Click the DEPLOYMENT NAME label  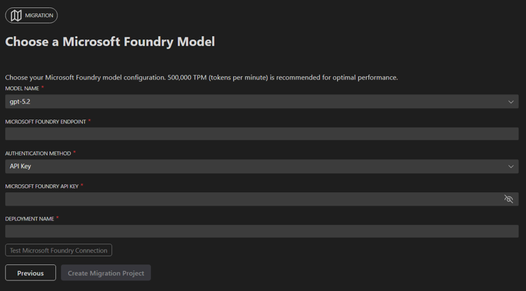[29, 219]
